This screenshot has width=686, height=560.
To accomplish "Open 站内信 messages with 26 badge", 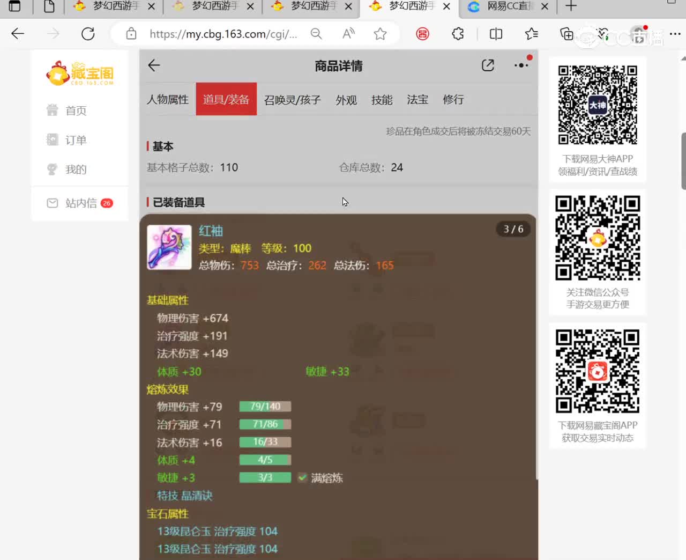I will pyautogui.click(x=80, y=203).
